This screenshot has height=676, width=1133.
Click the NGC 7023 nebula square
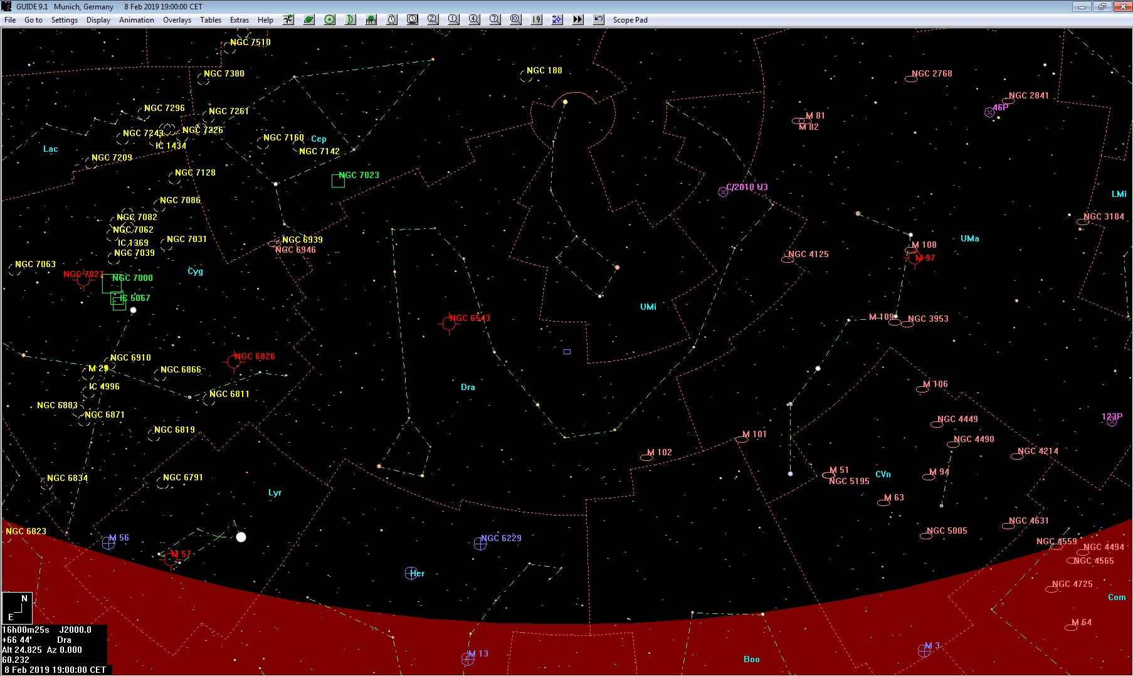[338, 181]
